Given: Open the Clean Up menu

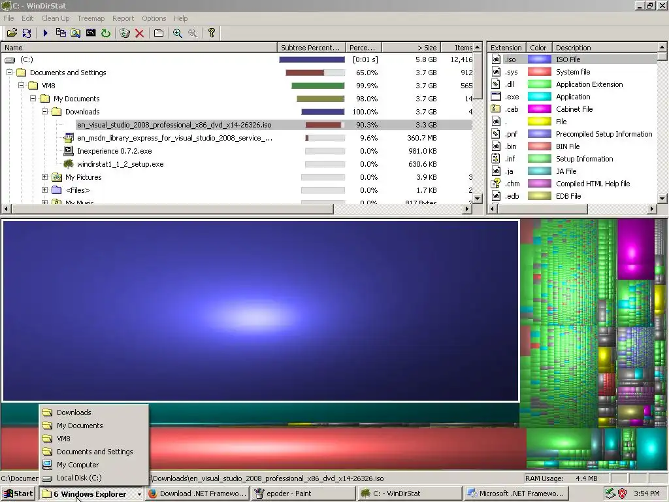Looking at the screenshot, I should (x=56, y=18).
